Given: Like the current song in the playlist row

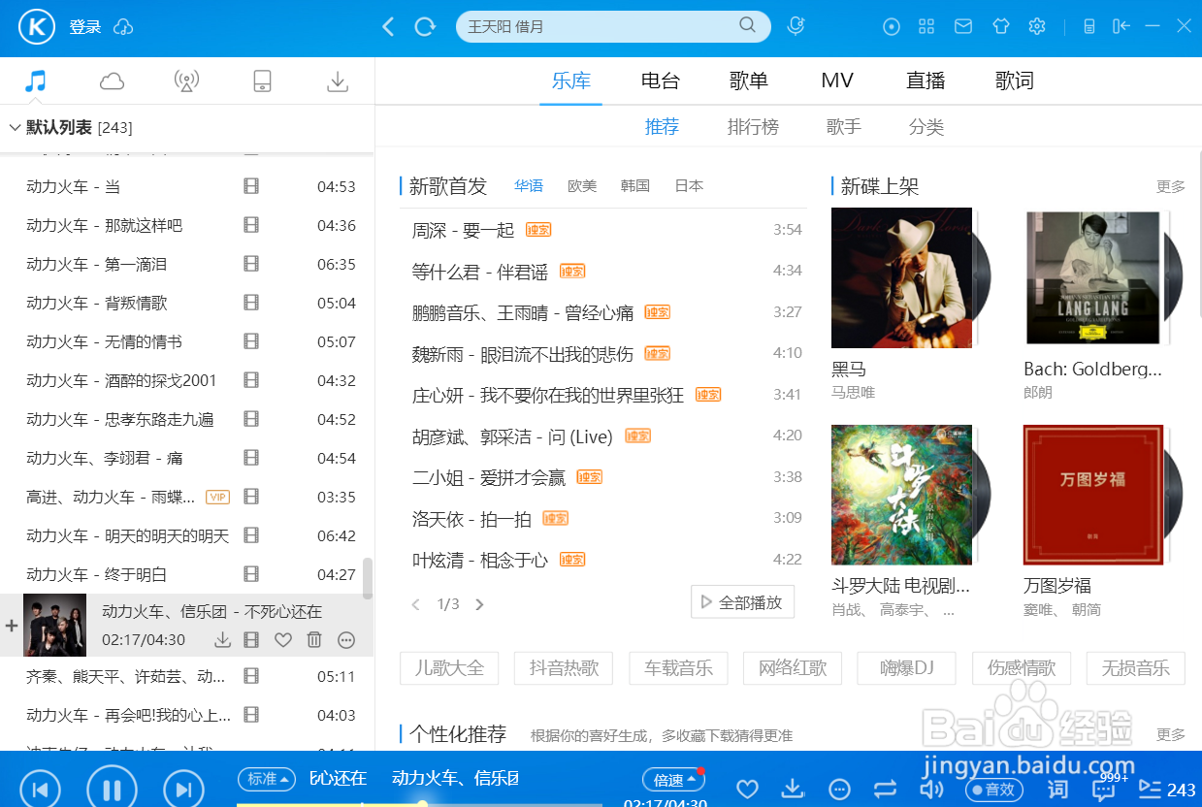Looking at the screenshot, I should (x=283, y=640).
